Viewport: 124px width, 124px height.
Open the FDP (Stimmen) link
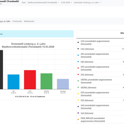[87, 100]
